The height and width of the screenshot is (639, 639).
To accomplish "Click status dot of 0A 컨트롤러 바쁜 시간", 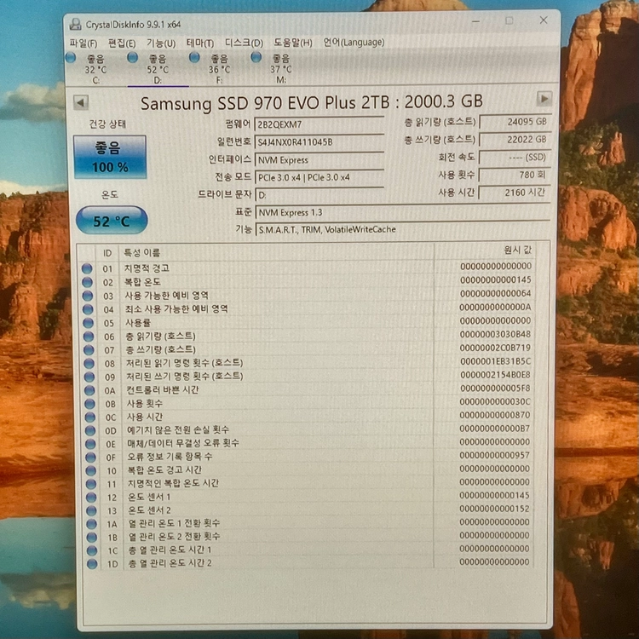I will [x=89, y=390].
